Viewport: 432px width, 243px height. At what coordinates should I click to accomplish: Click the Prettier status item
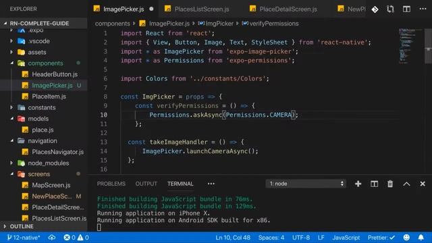click(381, 238)
